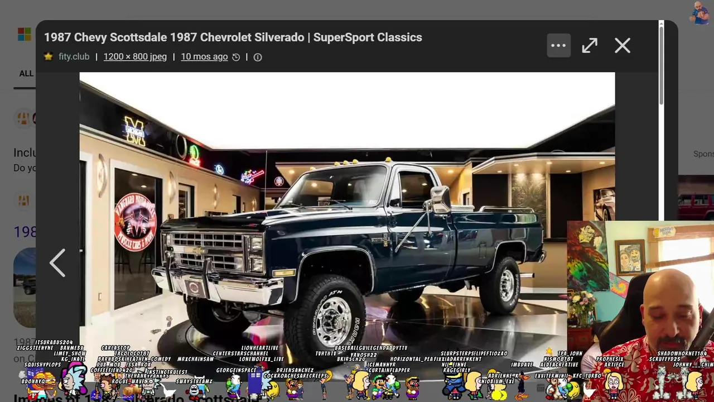Click the 10 mos ago link
The width and height of the screenshot is (714, 402).
tap(204, 56)
